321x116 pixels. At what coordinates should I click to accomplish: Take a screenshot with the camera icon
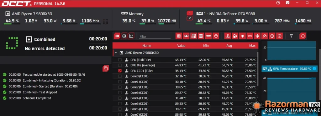(288, 3)
